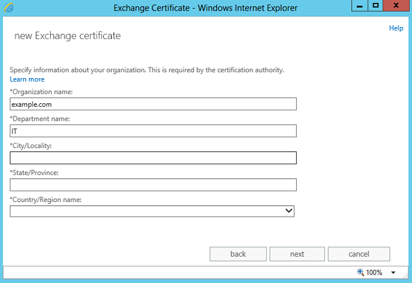Click the '*Country/Region name:' label
The width and height of the screenshot is (412, 283).
(x=46, y=200)
